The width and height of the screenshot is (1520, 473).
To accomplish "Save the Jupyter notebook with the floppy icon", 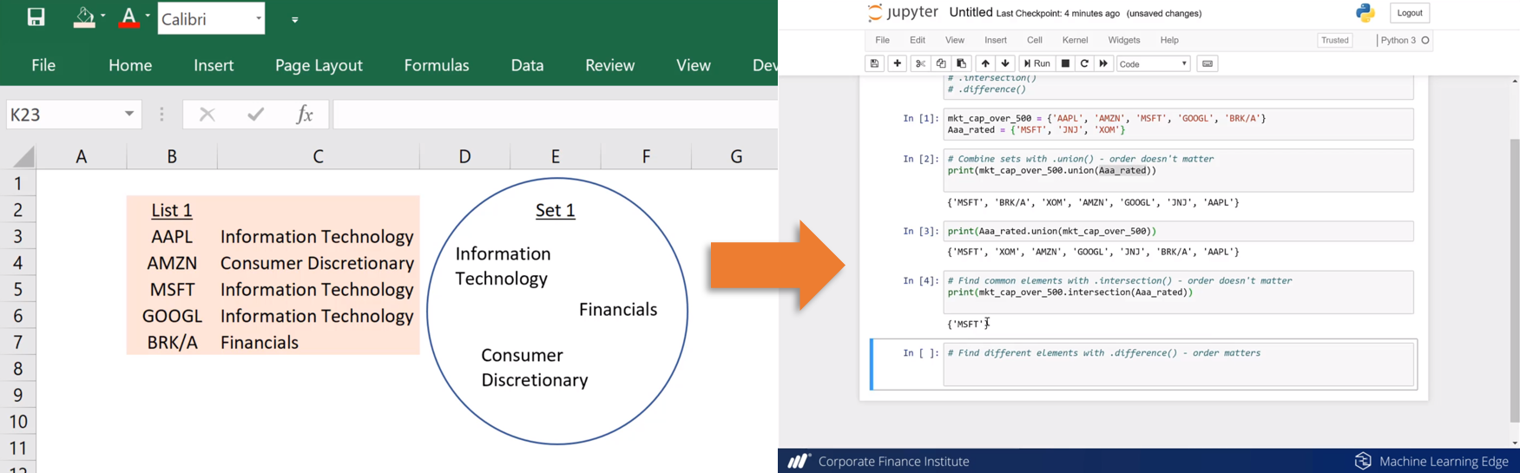I will pos(874,63).
